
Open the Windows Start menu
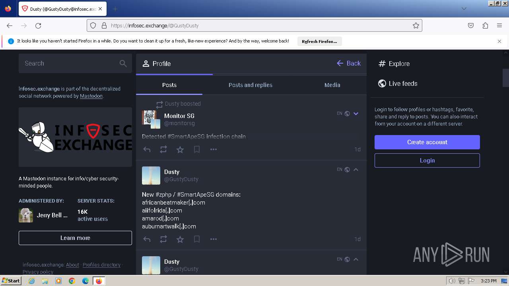[x=11, y=281]
